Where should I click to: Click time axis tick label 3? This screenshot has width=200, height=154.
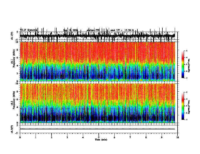[x=67, y=137]
